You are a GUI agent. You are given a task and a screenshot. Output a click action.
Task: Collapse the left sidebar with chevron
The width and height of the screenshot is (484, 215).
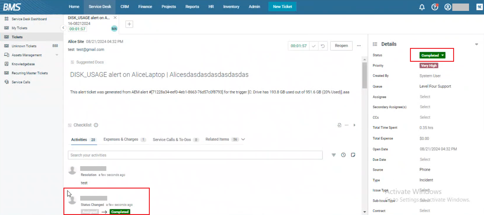[63, 28]
